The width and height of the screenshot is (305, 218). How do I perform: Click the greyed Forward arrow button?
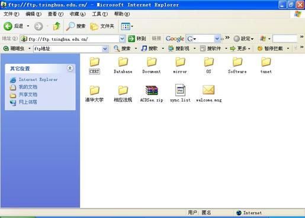38,26
